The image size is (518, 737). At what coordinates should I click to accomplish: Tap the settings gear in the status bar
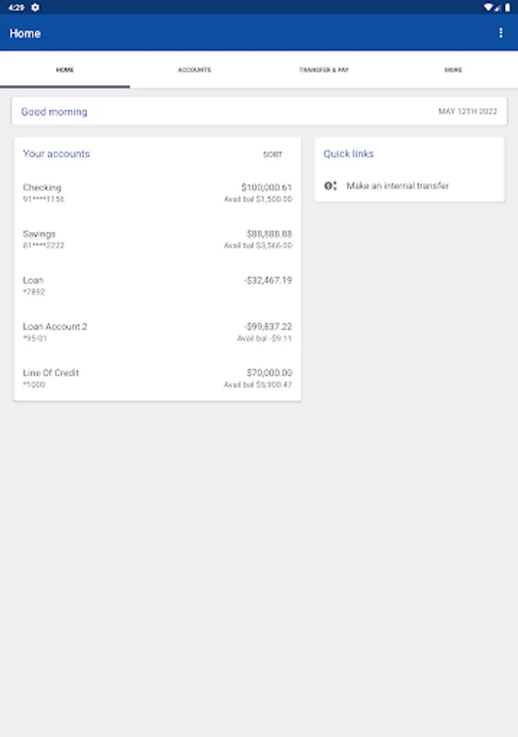coord(35,7)
